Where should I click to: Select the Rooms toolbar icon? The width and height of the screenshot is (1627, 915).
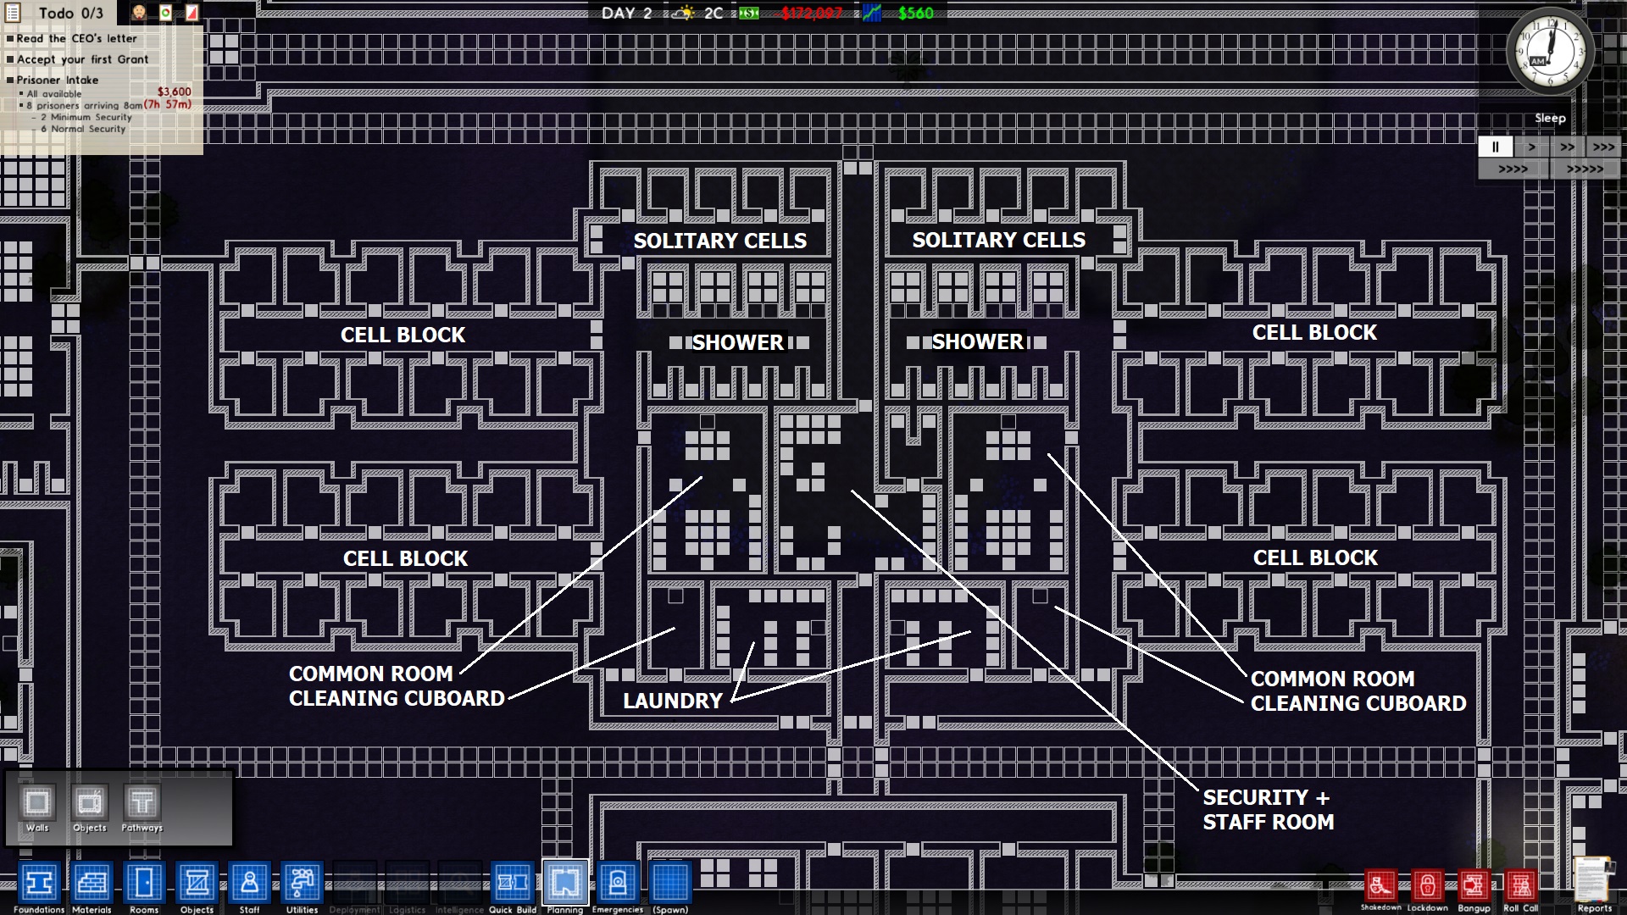[x=144, y=883]
